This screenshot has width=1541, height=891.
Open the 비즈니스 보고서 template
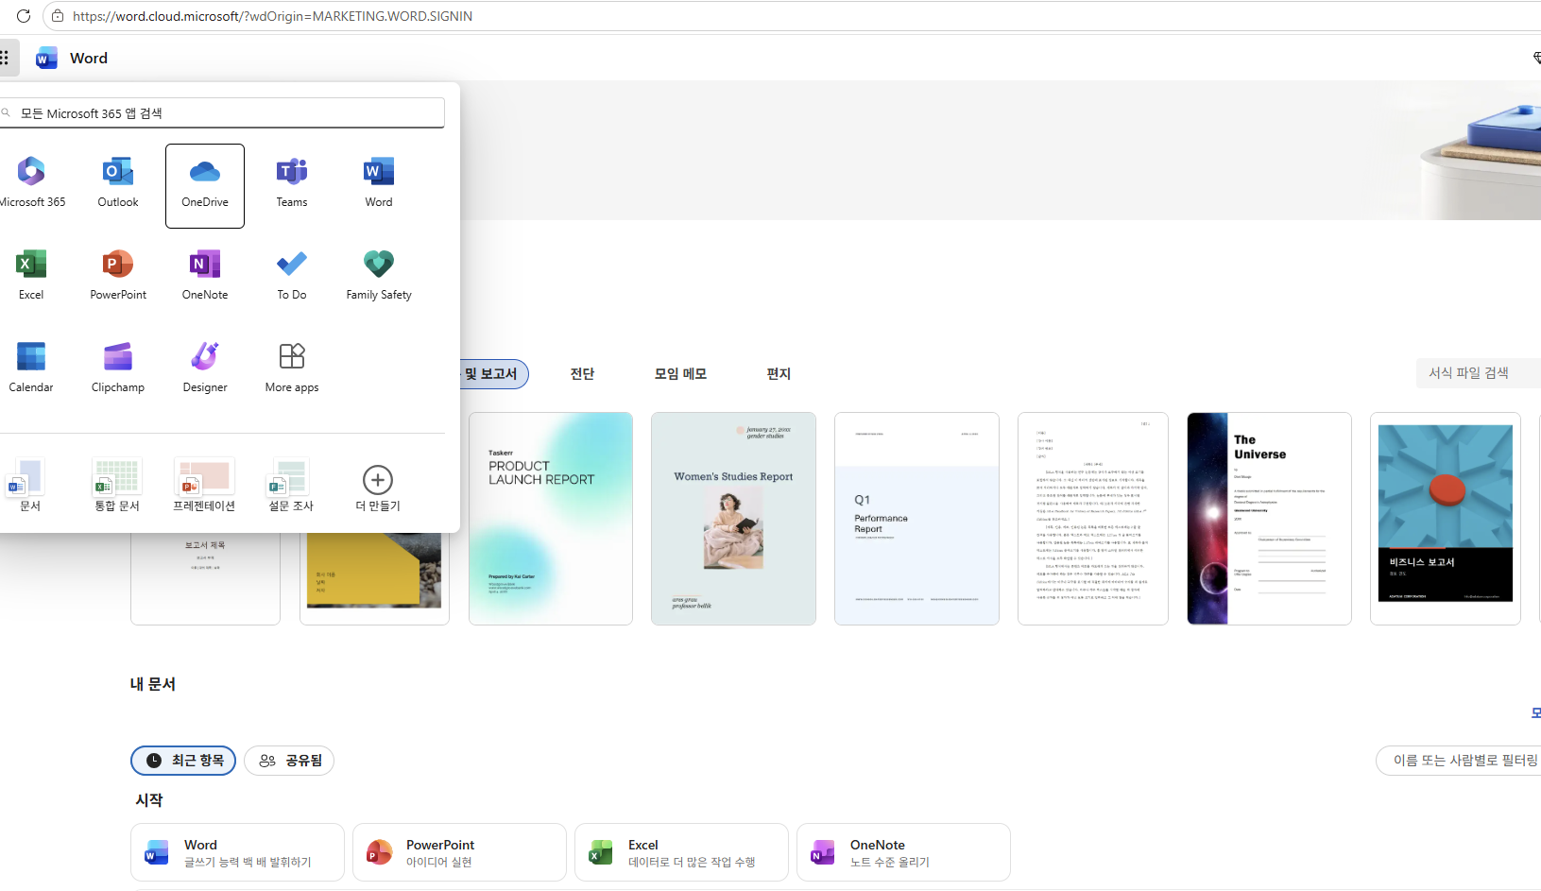pos(1446,519)
